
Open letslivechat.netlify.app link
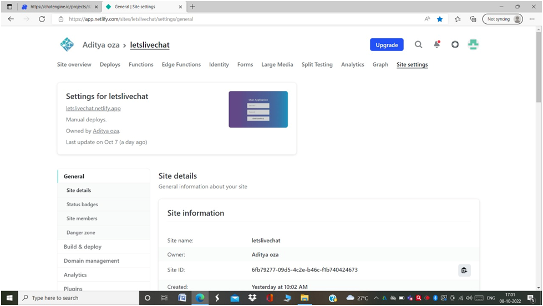click(93, 108)
